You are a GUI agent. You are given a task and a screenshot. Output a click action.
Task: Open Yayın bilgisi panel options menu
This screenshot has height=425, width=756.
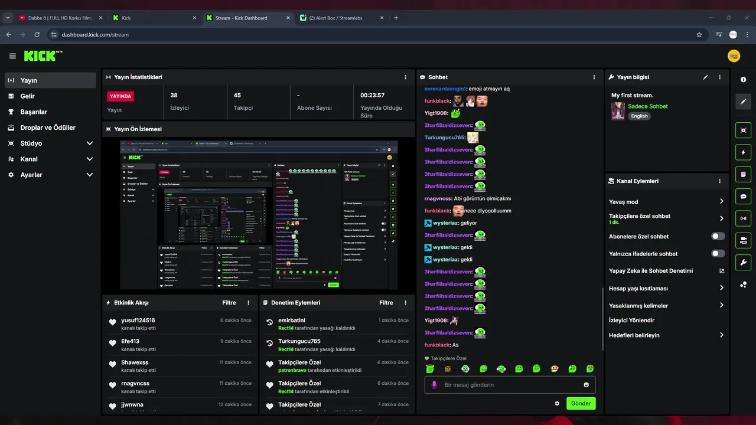719,77
